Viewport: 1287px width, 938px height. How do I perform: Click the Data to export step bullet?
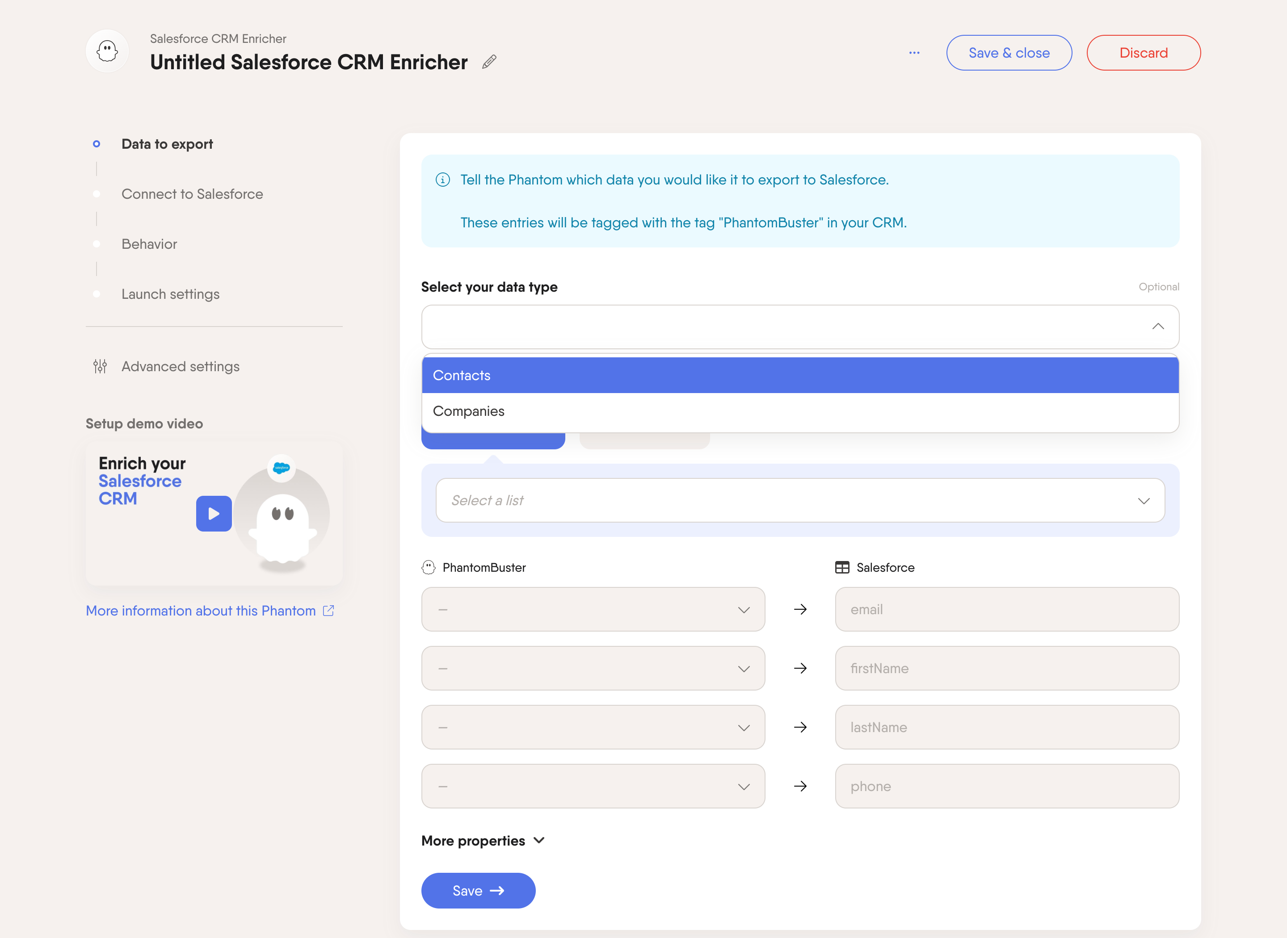pyautogui.click(x=97, y=144)
